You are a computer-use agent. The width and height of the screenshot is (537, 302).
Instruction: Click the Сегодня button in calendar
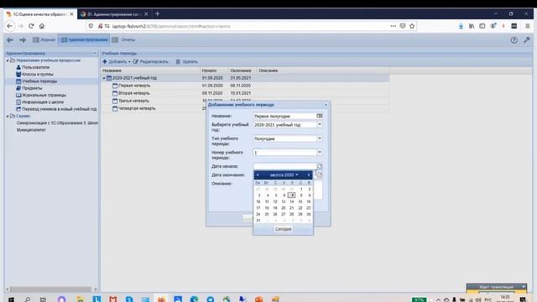(283, 229)
